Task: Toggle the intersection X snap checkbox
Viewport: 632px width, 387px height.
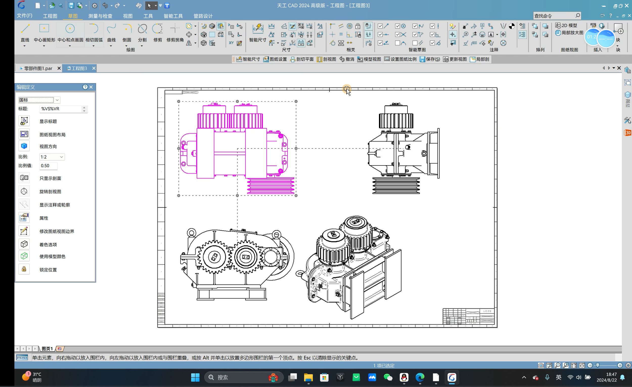Action: click(x=398, y=34)
